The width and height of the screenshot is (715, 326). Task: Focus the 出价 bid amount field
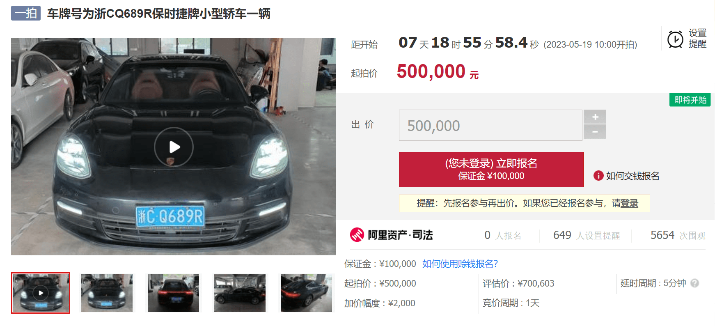(x=490, y=125)
